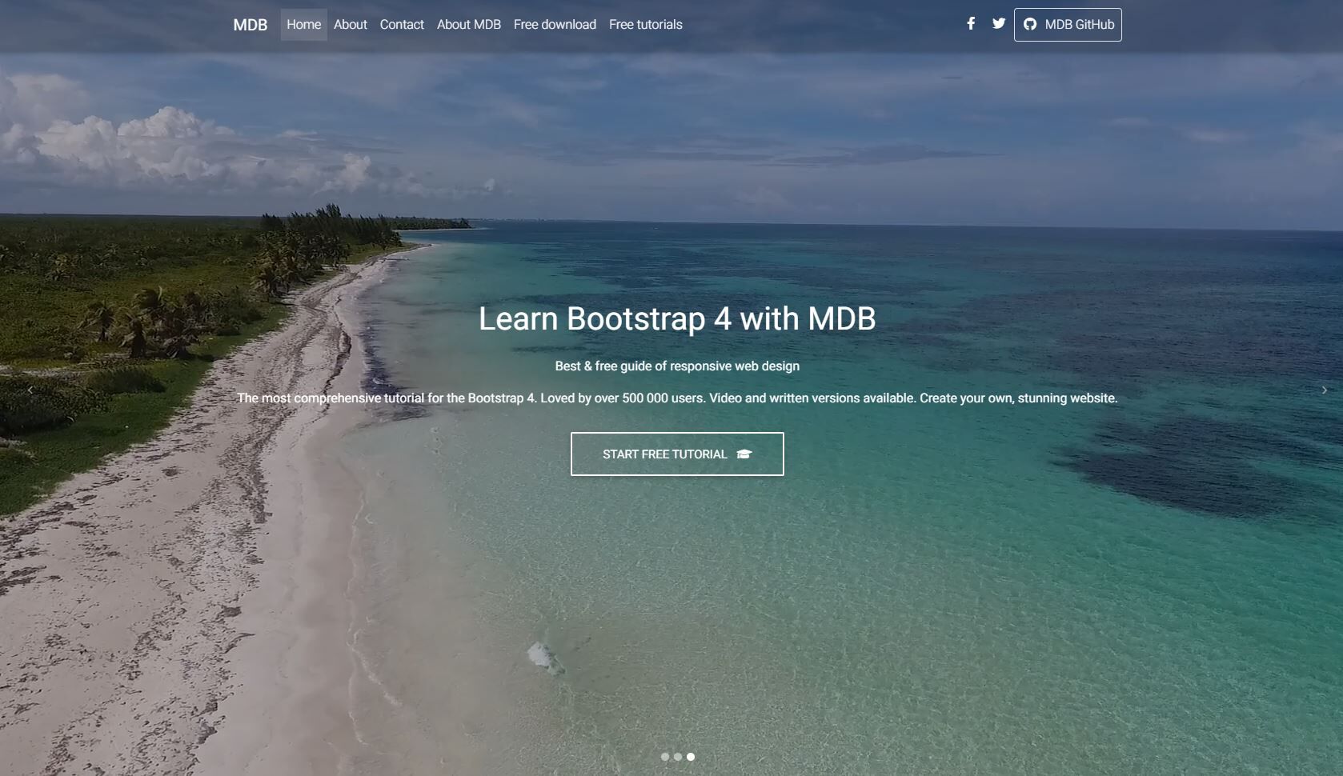Open the About MDB nav link
The width and height of the screenshot is (1343, 776).
[x=469, y=25]
